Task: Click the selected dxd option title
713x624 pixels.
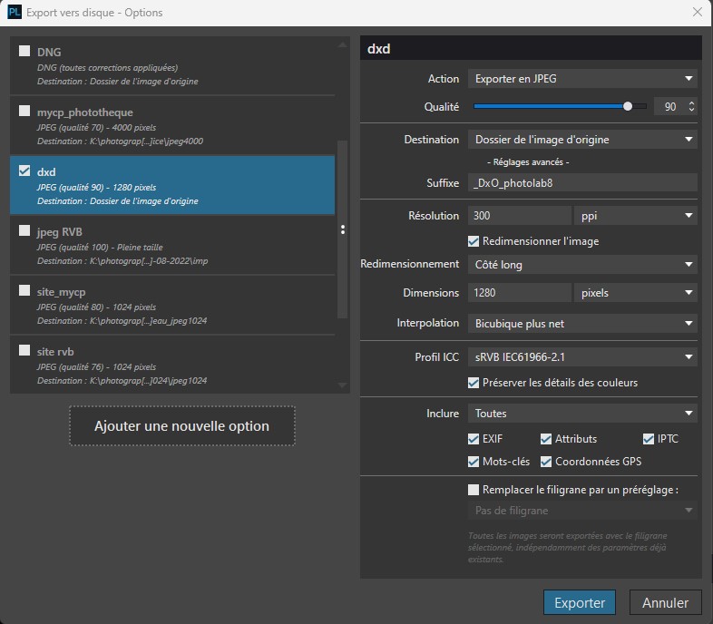Action: (x=46, y=172)
